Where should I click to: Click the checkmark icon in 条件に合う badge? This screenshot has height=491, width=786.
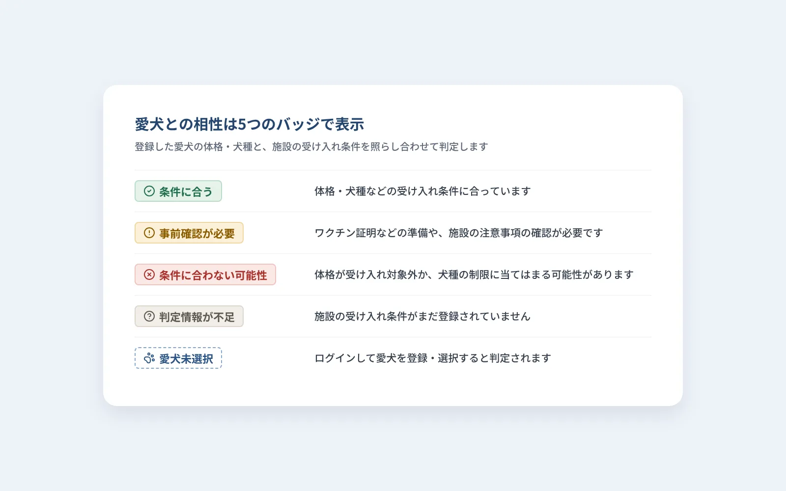(x=149, y=191)
